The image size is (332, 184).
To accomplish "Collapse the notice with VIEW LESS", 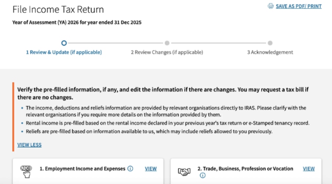I will click(x=30, y=145).
